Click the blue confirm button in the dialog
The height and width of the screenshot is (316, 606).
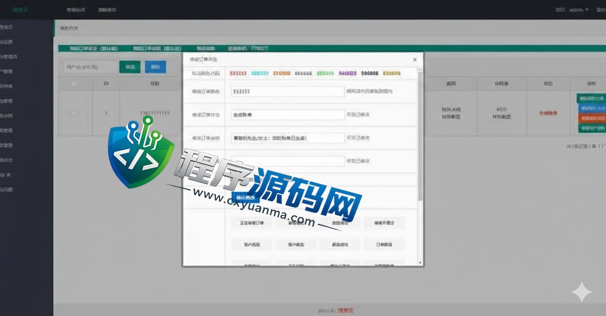pos(245,197)
